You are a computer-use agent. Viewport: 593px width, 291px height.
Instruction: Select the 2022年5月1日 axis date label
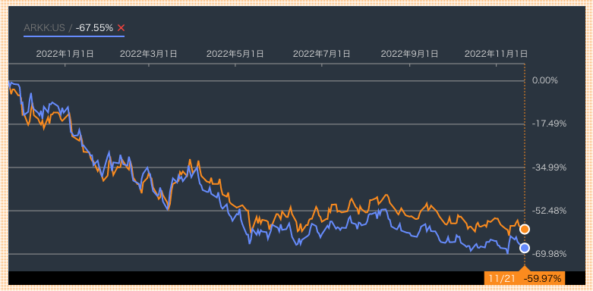coord(235,54)
